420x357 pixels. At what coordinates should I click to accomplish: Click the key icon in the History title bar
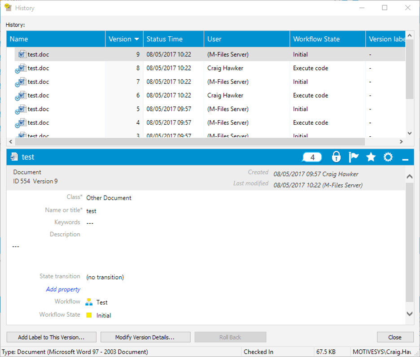(x=8, y=7)
